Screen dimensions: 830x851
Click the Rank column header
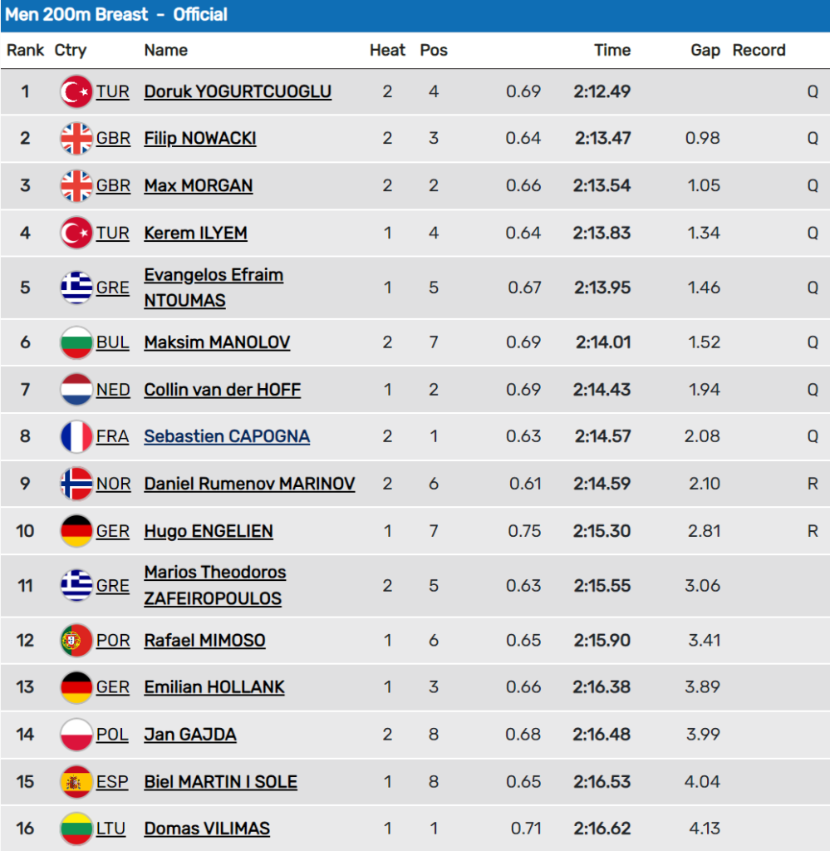(26, 50)
